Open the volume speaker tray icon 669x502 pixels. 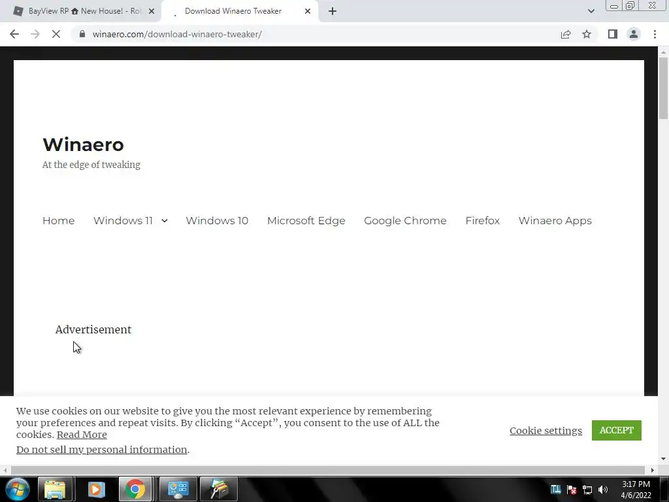pyautogui.click(x=603, y=490)
